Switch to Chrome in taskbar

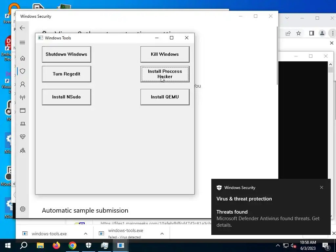[73, 245]
